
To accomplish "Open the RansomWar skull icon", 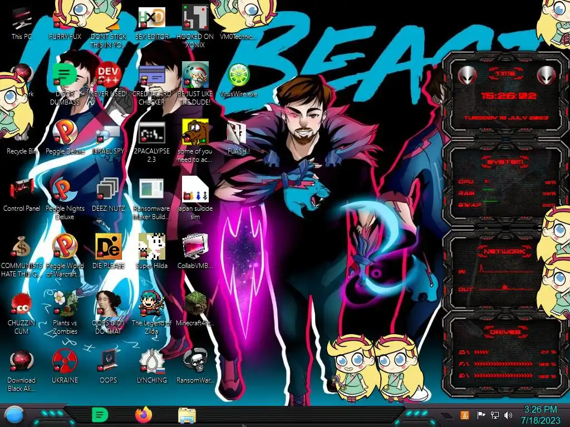I will (x=195, y=367).
